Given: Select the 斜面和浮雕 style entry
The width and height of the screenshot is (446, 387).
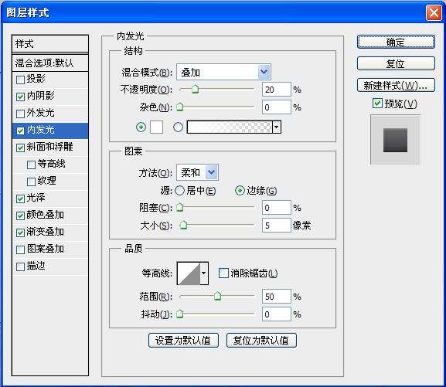Looking at the screenshot, I should coord(50,147).
